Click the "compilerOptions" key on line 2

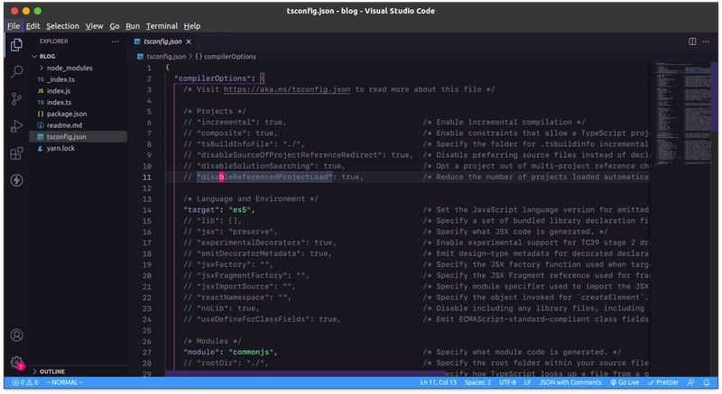(x=213, y=78)
